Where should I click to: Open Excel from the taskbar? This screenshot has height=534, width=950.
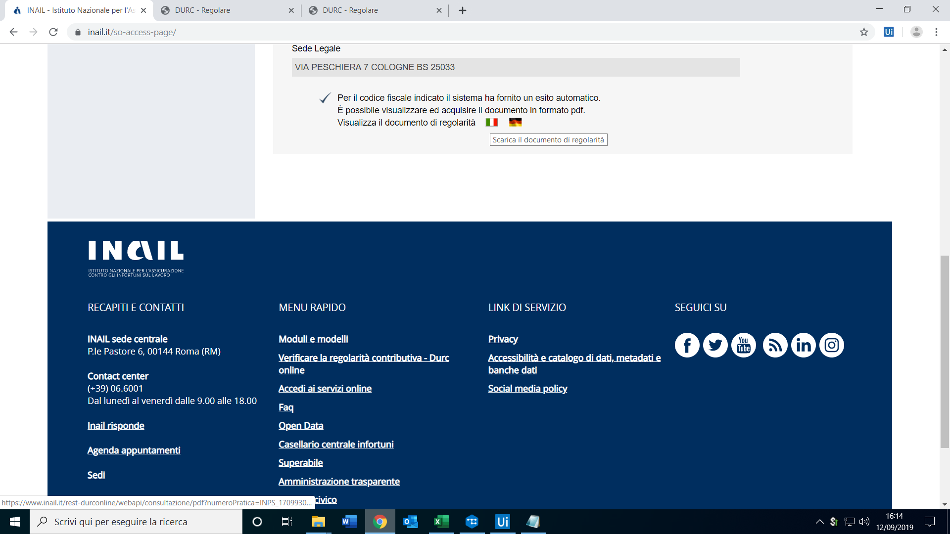pos(441,522)
